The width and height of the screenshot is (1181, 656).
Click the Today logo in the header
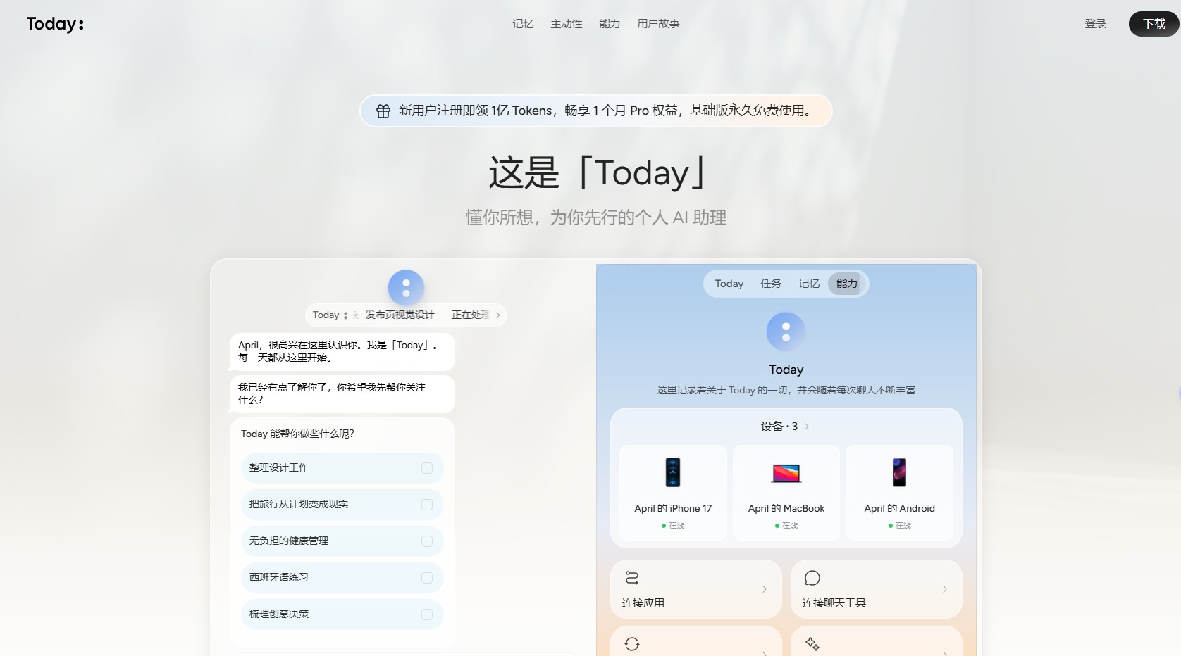tap(55, 24)
